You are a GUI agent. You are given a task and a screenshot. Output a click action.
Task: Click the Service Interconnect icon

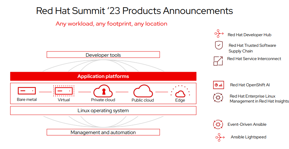coord(218,61)
